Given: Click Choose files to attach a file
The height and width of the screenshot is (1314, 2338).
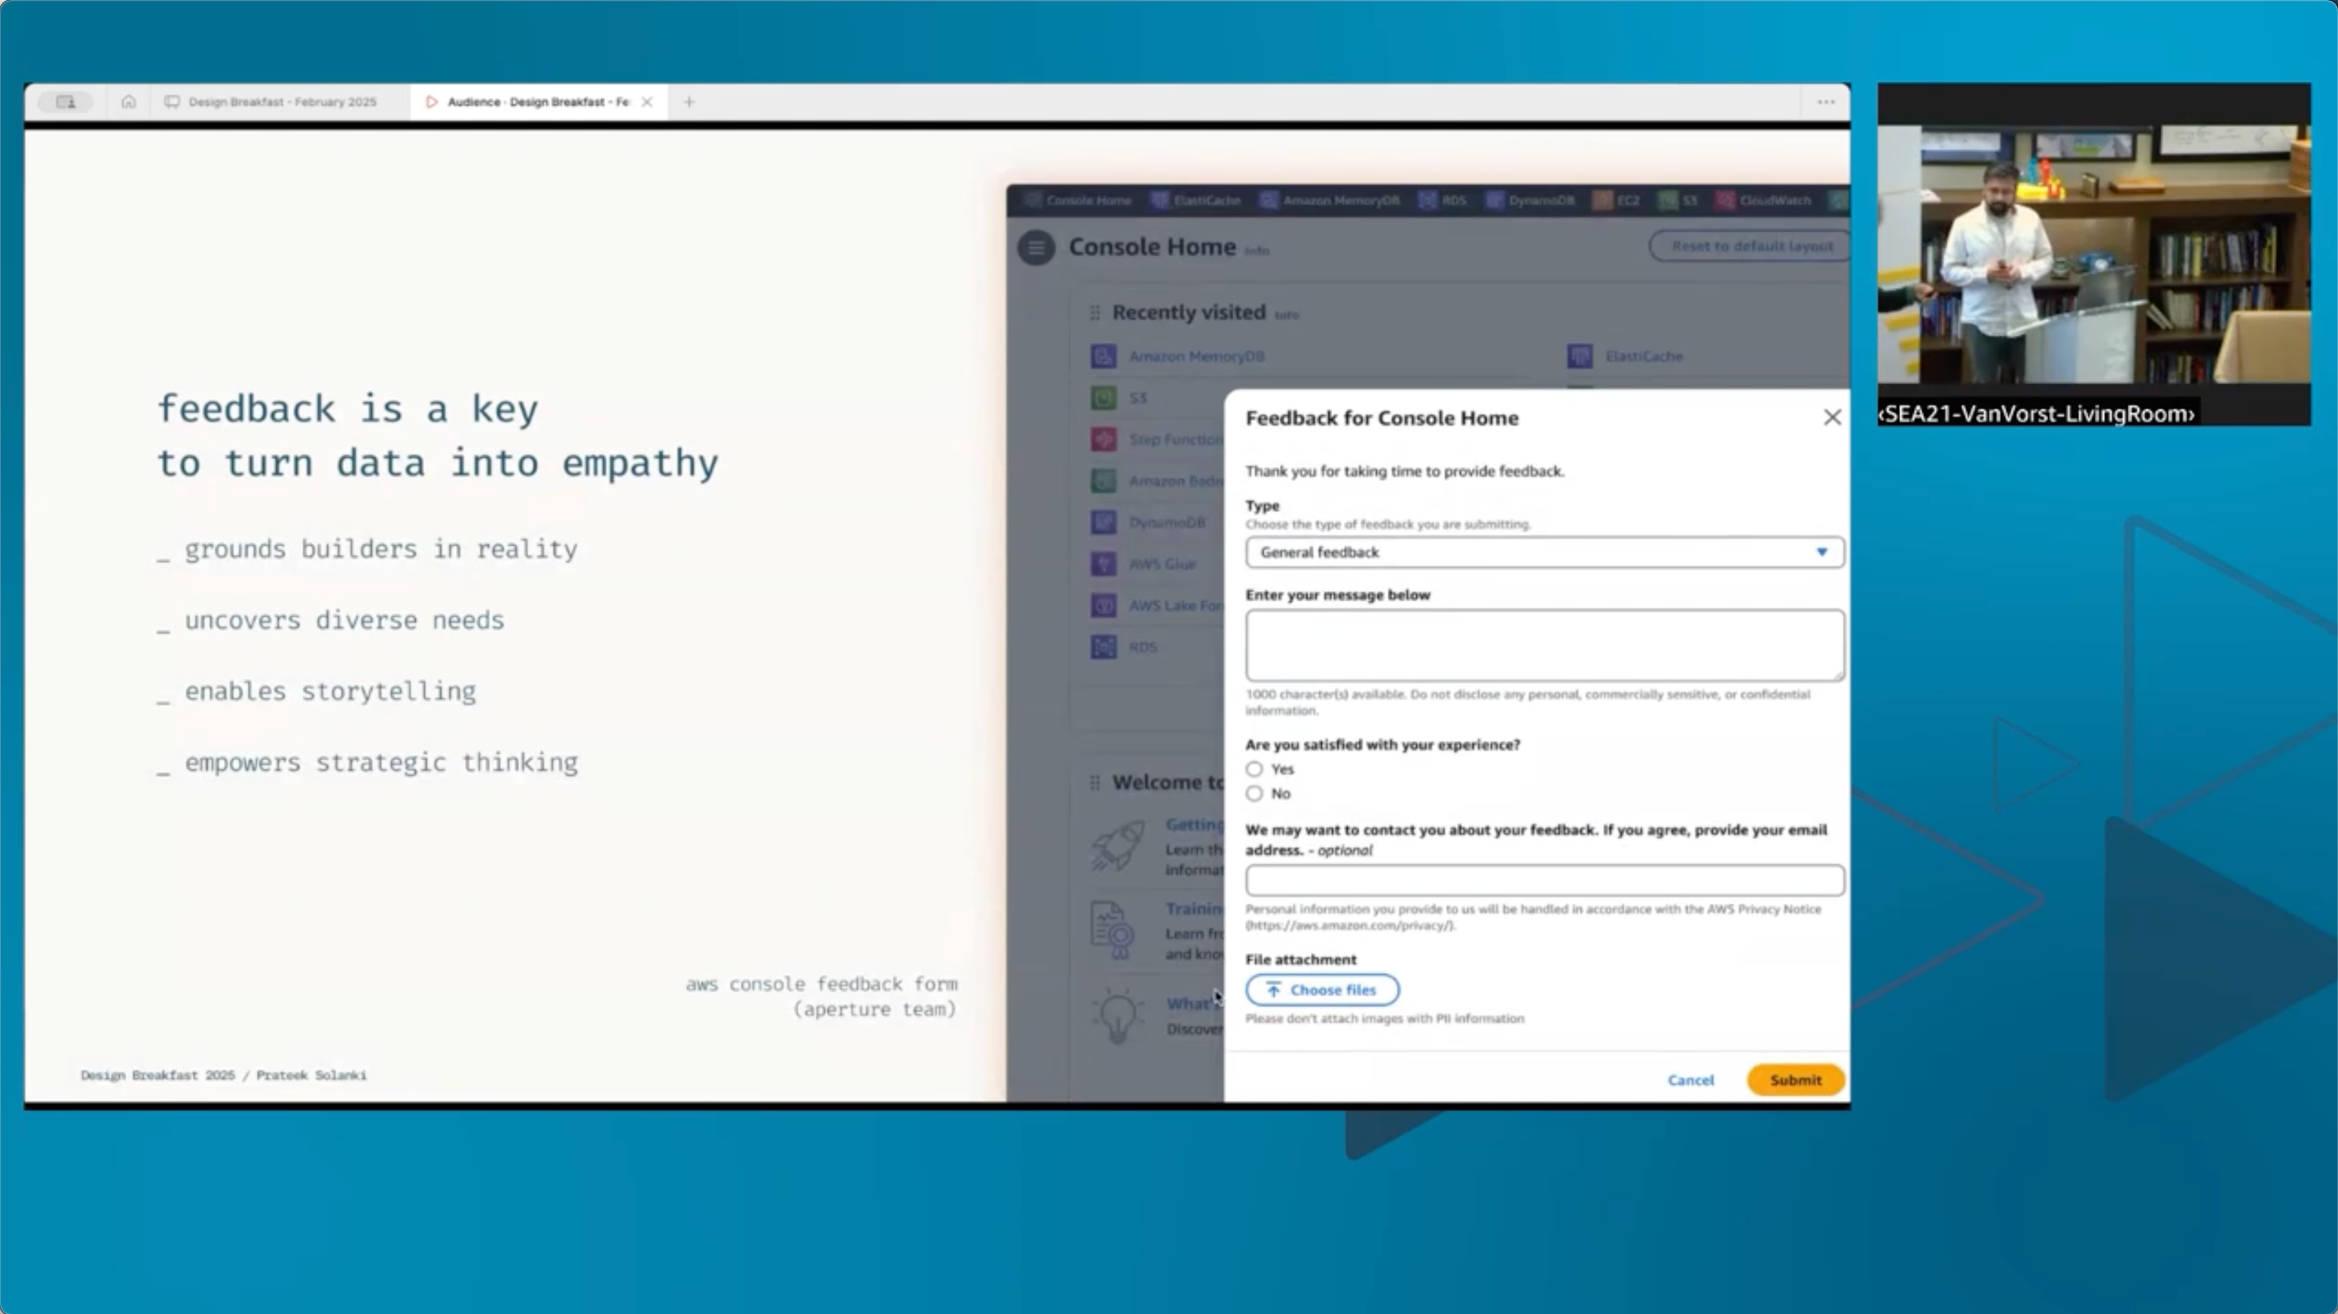Looking at the screenshot, I should coord(1322,989).
